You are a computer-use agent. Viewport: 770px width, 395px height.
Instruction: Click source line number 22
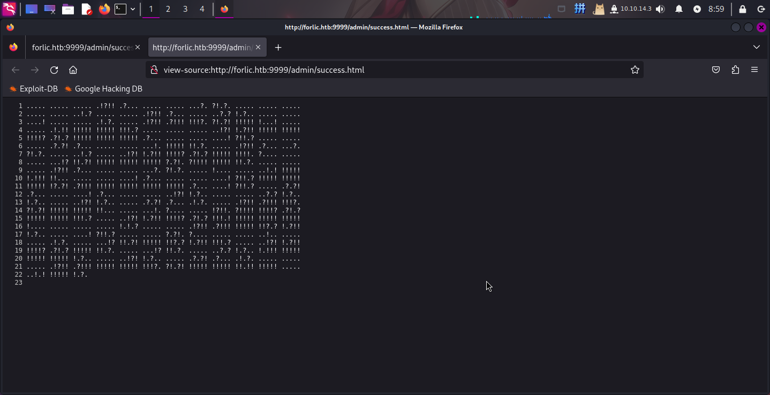(19, 275)
